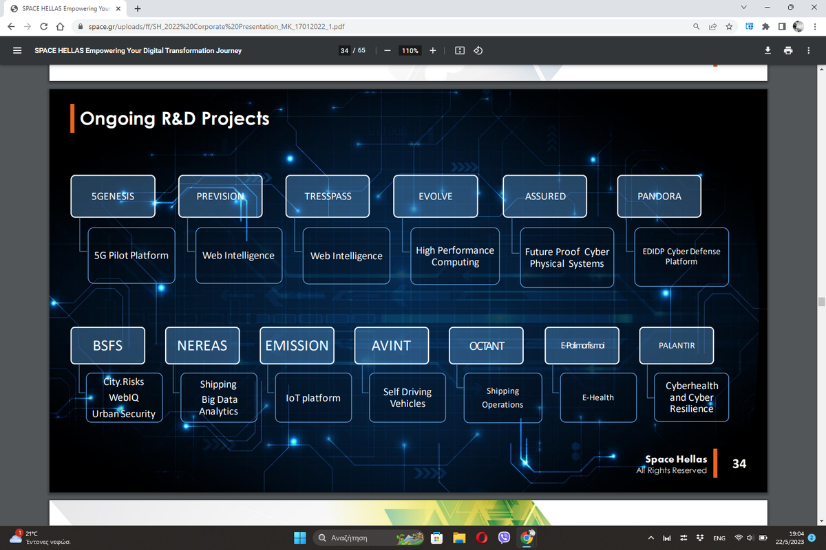Rotate the page counterclockwise
The width and height of the screenshot is (826, 550).
(x=478, y=50)
